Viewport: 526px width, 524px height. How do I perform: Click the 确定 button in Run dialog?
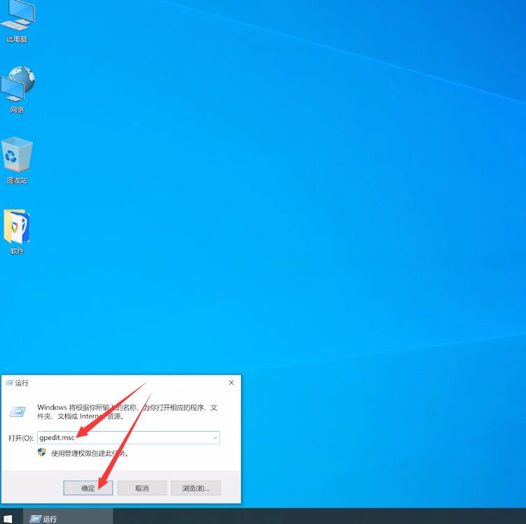[88, 488]
